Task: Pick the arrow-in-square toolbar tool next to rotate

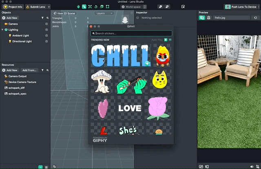Action: point(102,7)
